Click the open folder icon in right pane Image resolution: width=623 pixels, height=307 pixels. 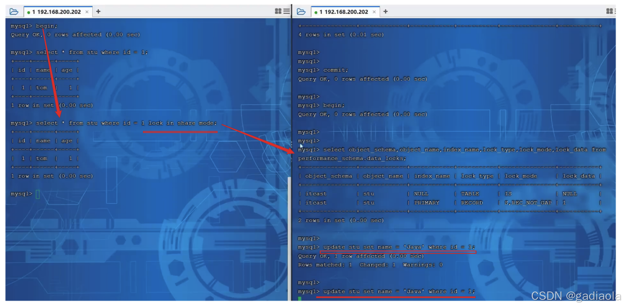[301, 11]
